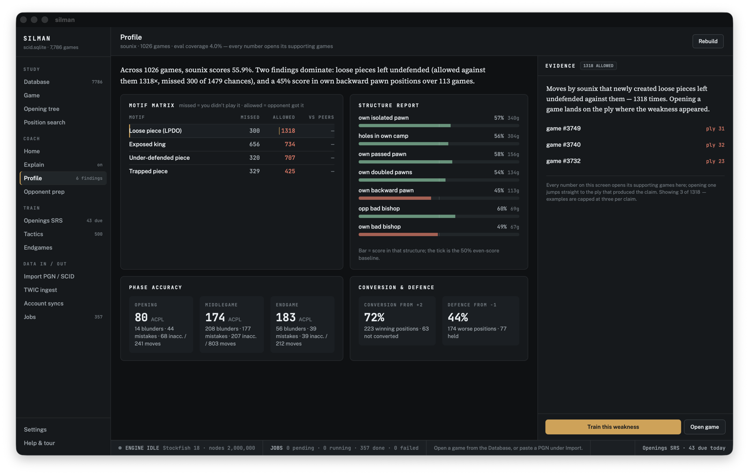Open Help & tour
749x475 pixels.
[63, 443]
